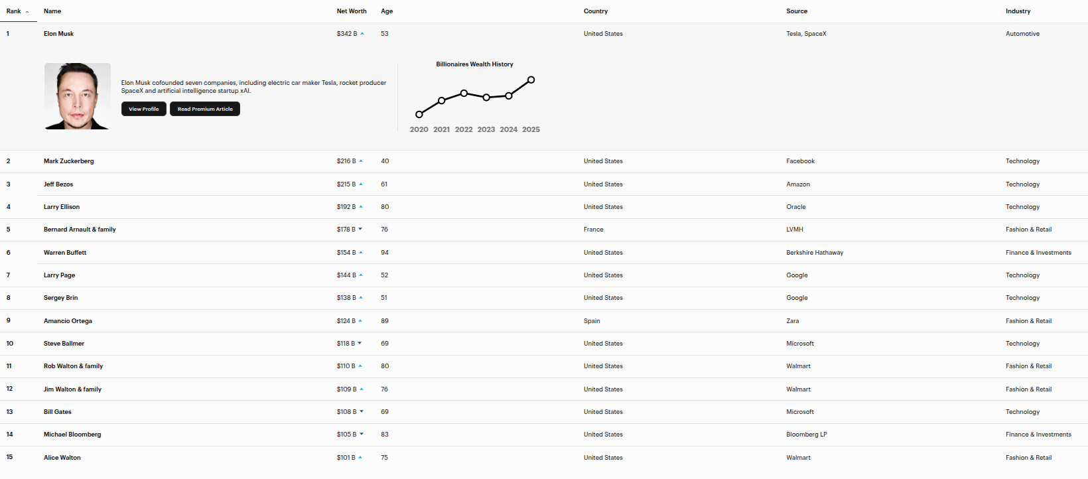
Task: Click down arrow next to Bill Gates' $108 B
Action: [362, 412]
